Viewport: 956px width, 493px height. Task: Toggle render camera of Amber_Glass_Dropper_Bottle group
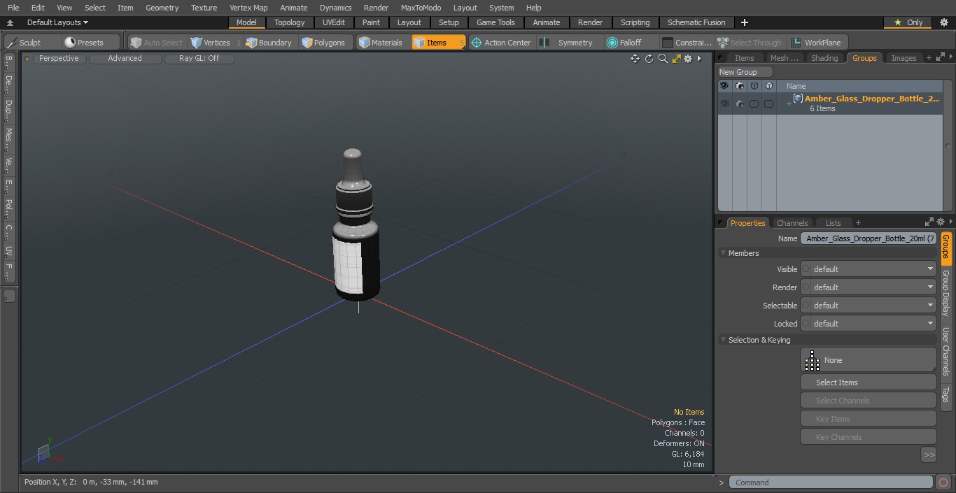coord(739,103)
